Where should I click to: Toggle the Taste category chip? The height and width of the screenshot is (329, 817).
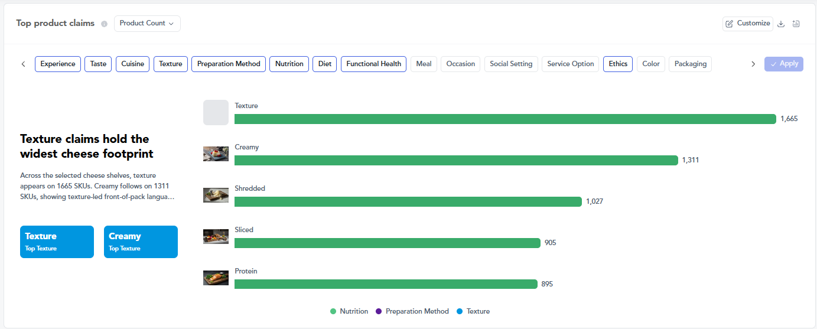tap(98, 64)
